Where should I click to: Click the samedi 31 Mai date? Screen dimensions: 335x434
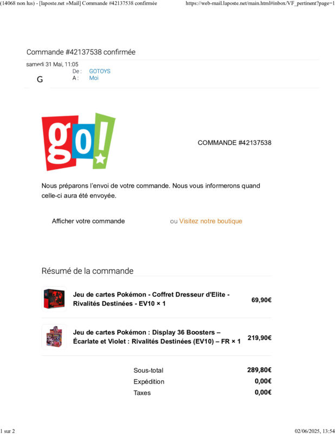pos(52,64)
